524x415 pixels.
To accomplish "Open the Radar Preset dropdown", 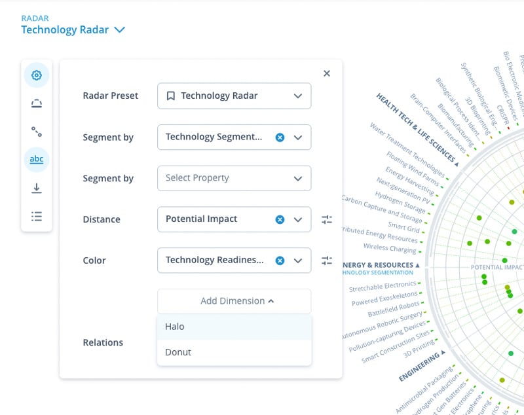I will pyautogui.click(x=234, y=96).
